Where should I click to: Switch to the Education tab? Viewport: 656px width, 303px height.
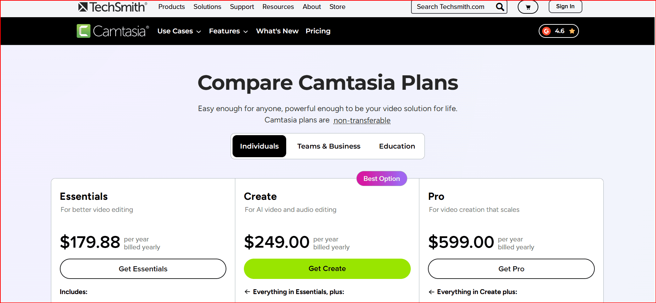(x=397, y=146)
